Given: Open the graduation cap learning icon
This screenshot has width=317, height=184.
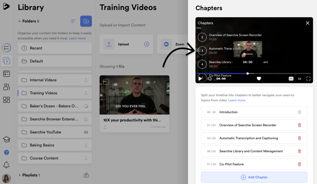Looking at the screenshot, I should pyautogui.click(x=6, y=139).
